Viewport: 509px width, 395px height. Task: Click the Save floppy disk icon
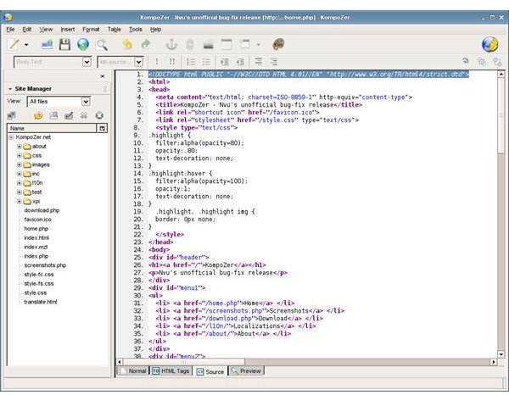click(64, 44)
